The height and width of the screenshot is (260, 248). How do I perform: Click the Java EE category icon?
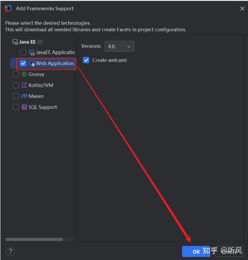pos(15,42)
